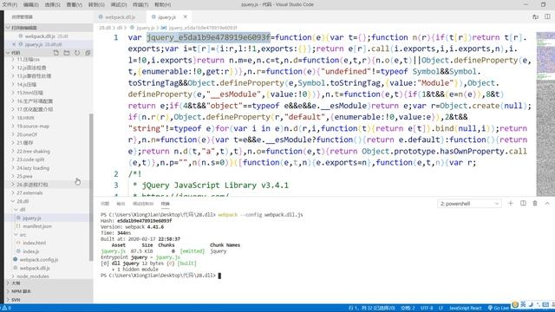Switch to the Debug Console panel tab
The image size is (555, 312).
[143, 204]
